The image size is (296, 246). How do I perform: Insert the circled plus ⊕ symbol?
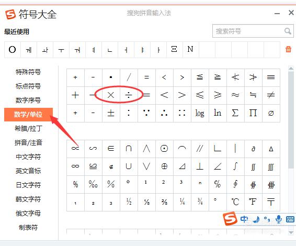coord(164,166)
